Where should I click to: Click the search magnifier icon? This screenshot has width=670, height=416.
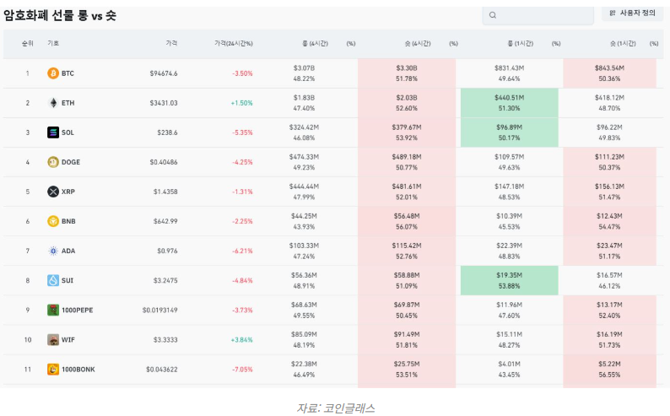(493, 15)
